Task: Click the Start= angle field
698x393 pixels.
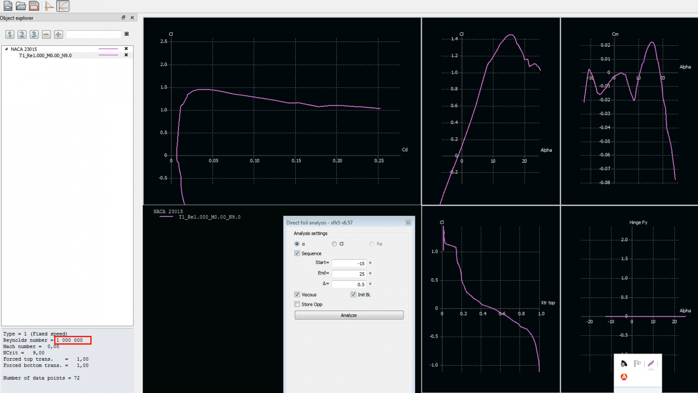Action: pyautogui.click(x=349, y=263)
